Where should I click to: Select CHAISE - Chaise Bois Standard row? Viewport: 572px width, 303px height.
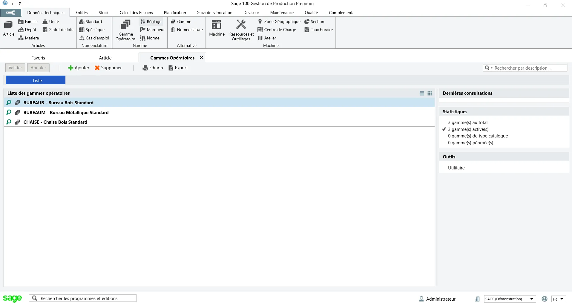[x=219, y=122]
